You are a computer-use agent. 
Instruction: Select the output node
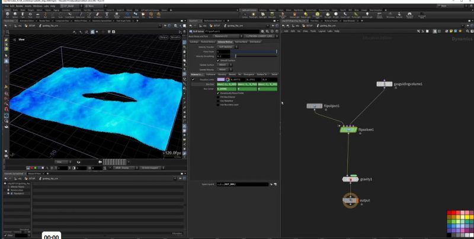[350, 200]
